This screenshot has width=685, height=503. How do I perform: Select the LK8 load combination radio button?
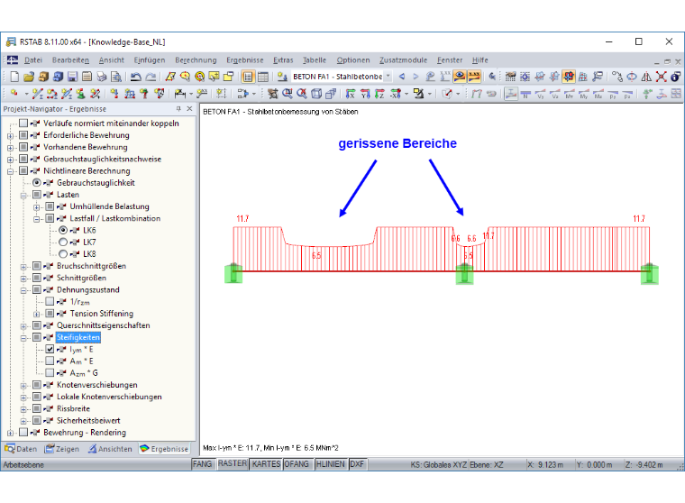[63, 254]
